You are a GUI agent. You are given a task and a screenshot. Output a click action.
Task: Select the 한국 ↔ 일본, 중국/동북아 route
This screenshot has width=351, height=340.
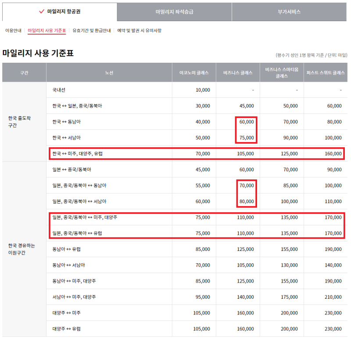tap(77, 106)
